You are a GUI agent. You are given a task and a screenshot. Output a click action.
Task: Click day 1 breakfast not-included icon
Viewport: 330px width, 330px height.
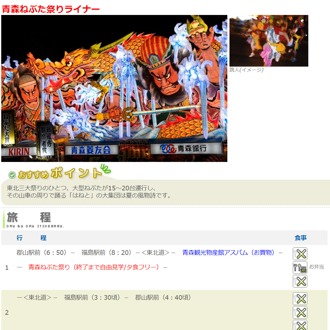(x=300, y=254)
